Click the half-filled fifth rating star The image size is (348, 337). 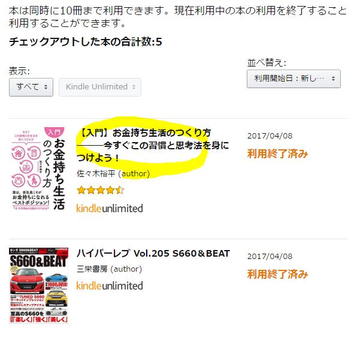[x=120, y=190]
